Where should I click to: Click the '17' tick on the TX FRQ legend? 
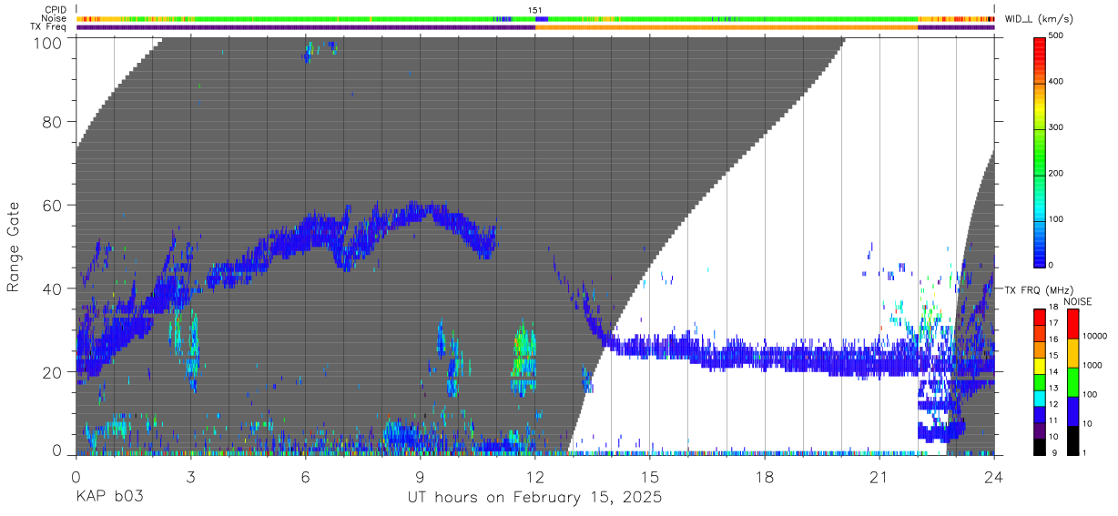pyautogui.click(x=1054, y=323)
